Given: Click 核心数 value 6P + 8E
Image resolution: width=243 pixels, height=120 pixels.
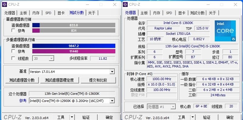Looking at the screenshot, I should [x=201, y=106].
